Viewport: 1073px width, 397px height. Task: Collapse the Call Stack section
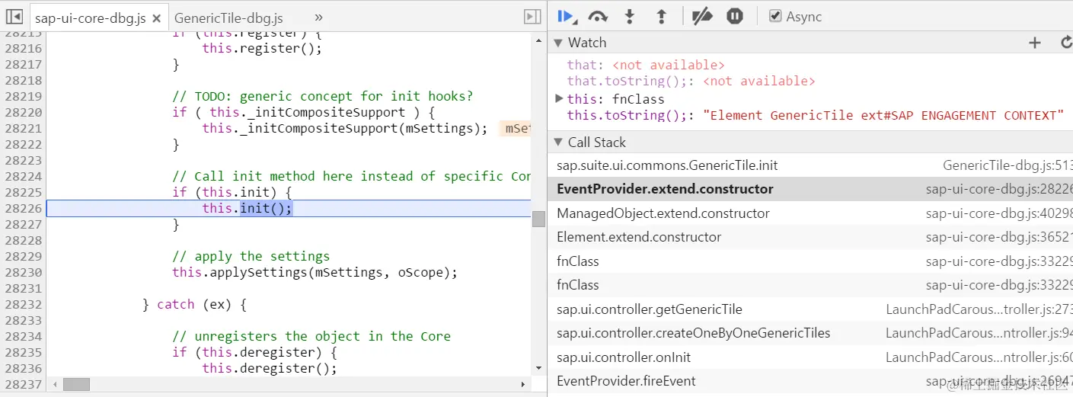pyautogui.click(x=558, y=142)
